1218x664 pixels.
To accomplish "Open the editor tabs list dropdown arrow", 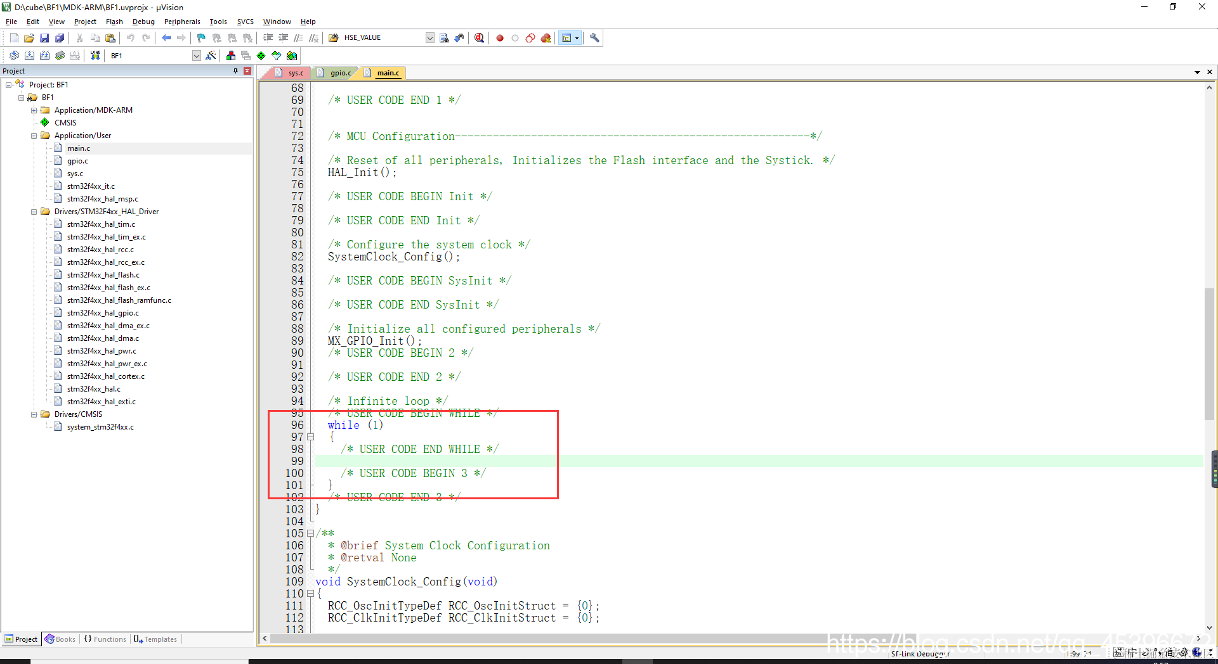I will 1197,72.
